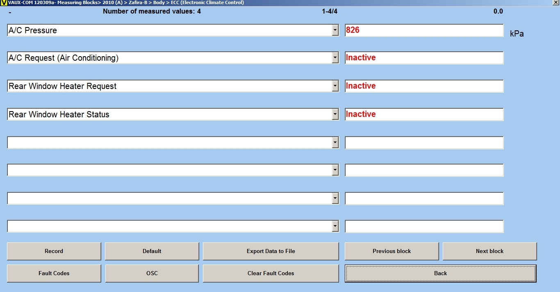Open Rear Window Heater Request dropdown
Screen dimensions: 560x292
click(x=335, y=86)
